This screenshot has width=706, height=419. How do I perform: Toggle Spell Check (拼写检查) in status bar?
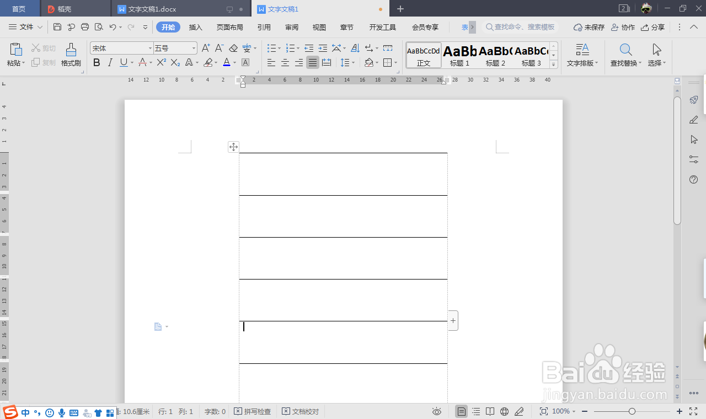[253, 411]
